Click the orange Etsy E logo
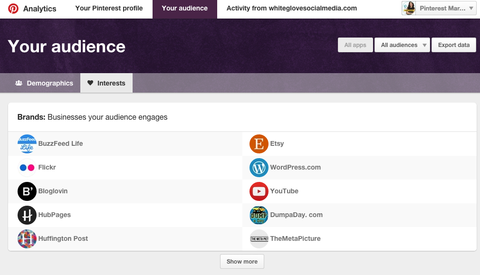The width and height of the screenshot is (480, 275). (x=259, y=144)
